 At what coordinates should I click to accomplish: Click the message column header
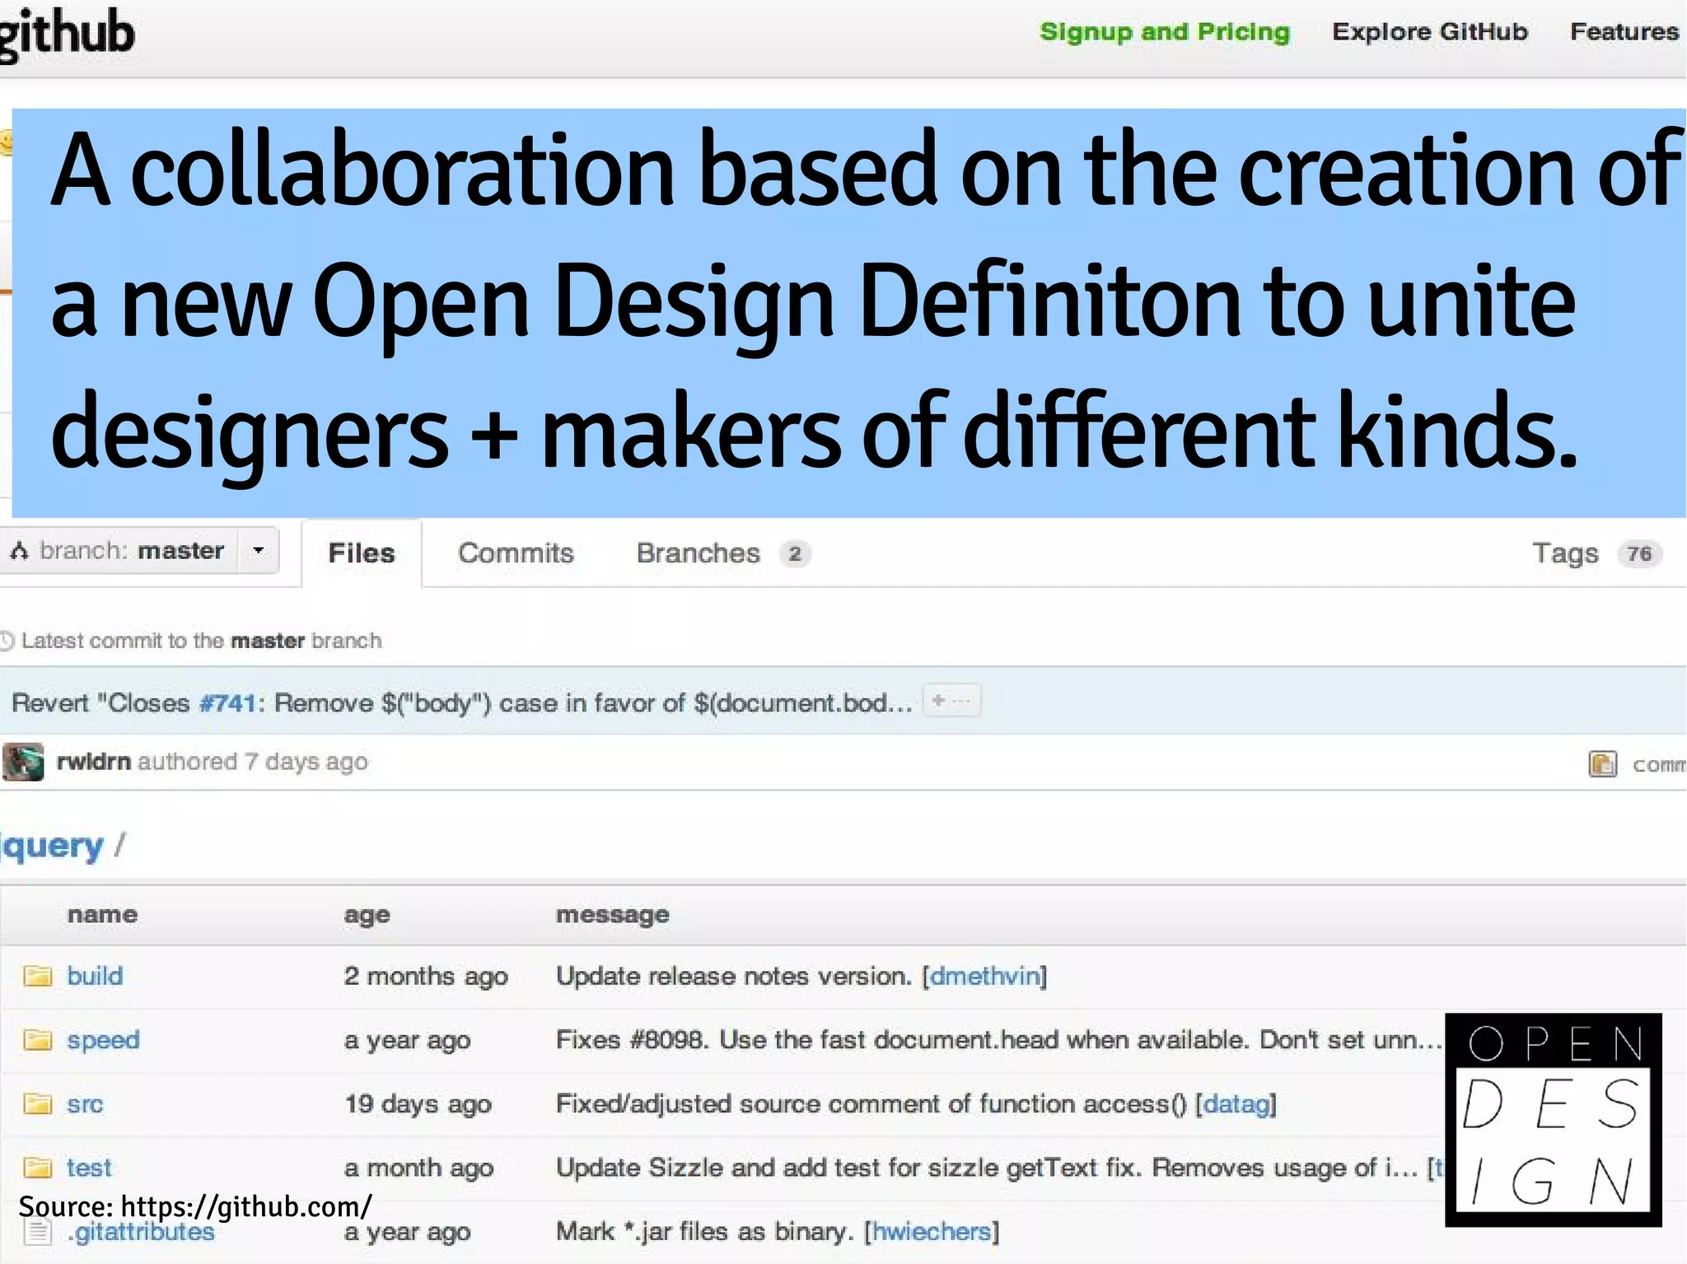tap(612, 915)
